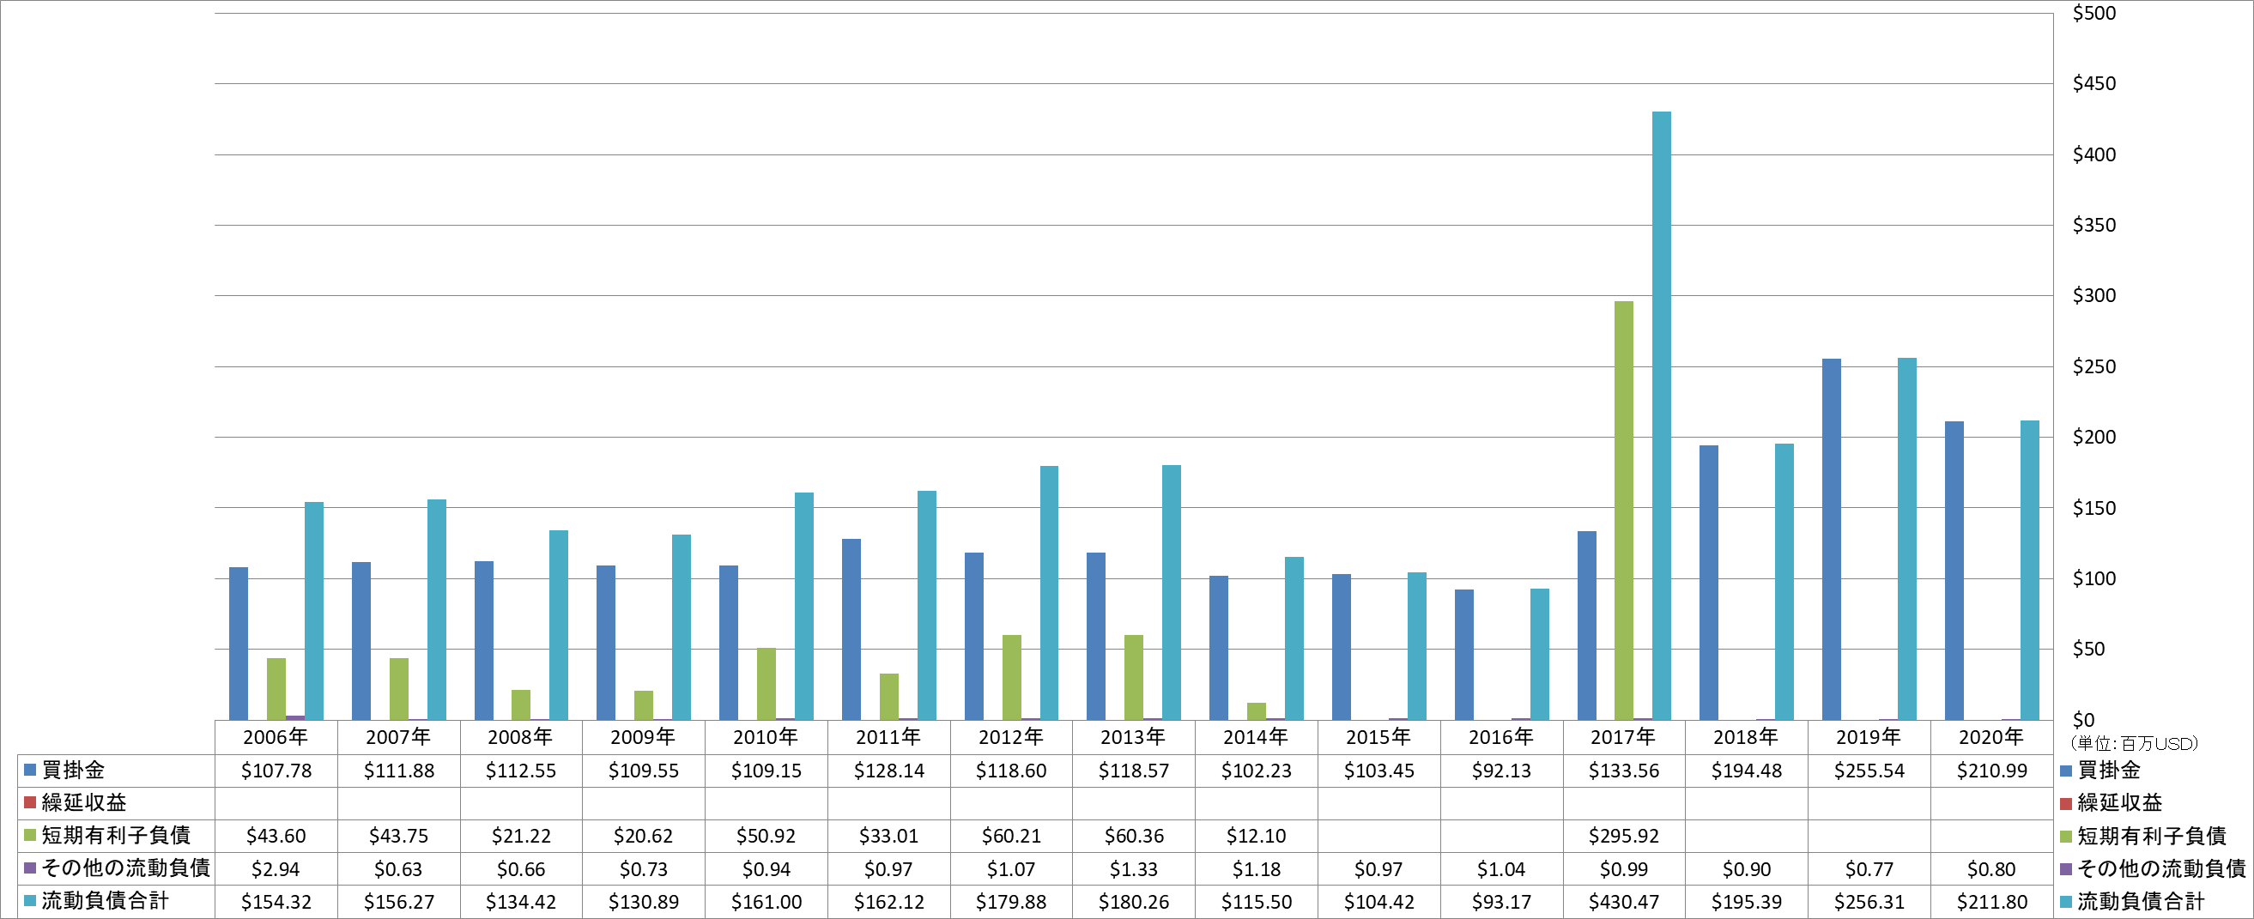This screenshot has width=2254, height=919.
Task: Click the tall teal 2017 total liabilities bar
Action: (1661, 415)
